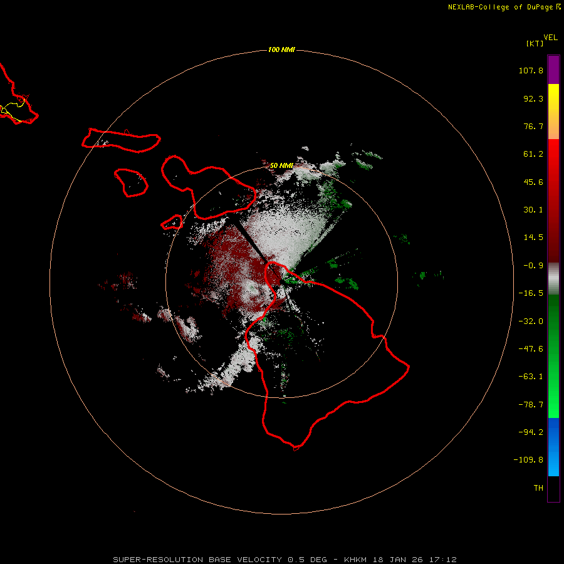Click the blue segment of the velocity color bar
Viewport: 564px width, 564px height.
coord(553,447)
